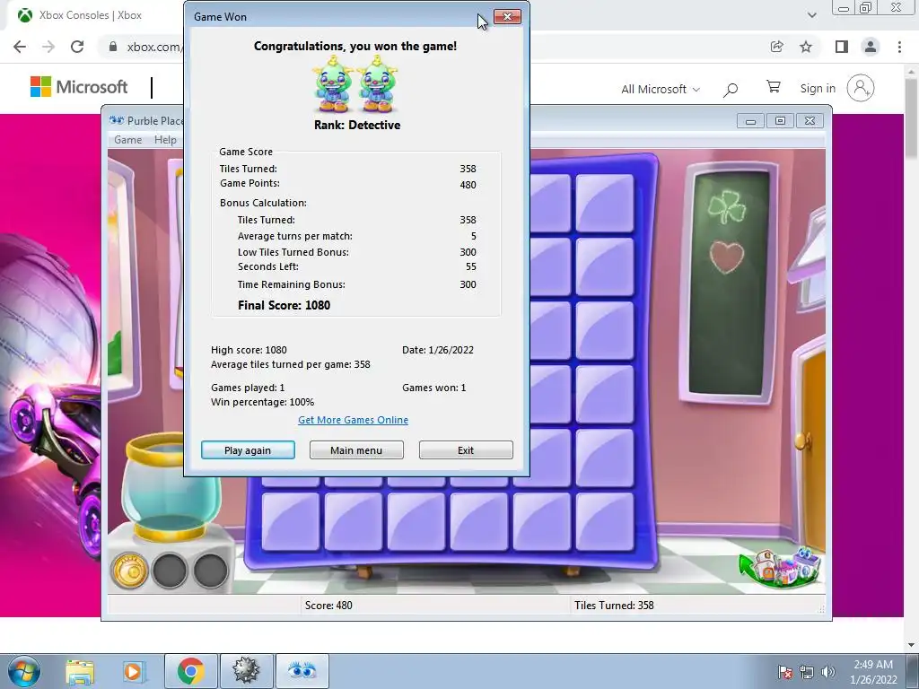Click the volume speaker tray icon
Screen dimensions: 919x689
828,672
